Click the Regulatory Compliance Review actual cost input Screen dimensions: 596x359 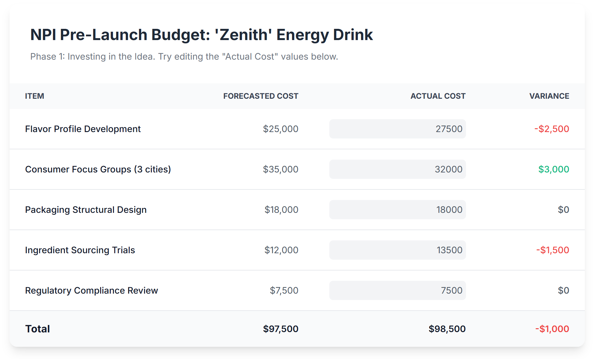click(x=397, y=290)
